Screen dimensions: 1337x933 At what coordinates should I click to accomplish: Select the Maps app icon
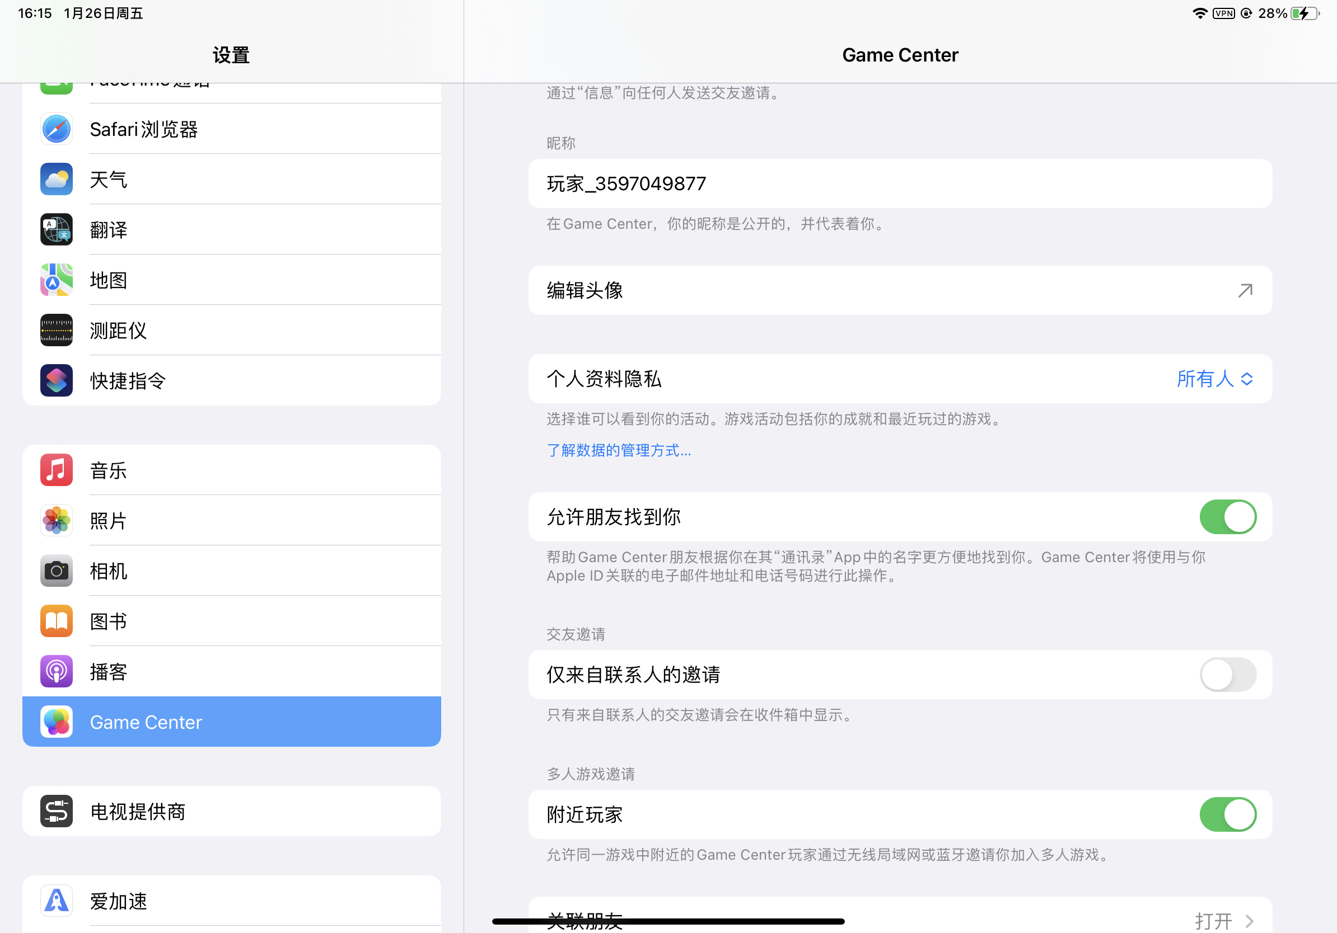(57, 280)
